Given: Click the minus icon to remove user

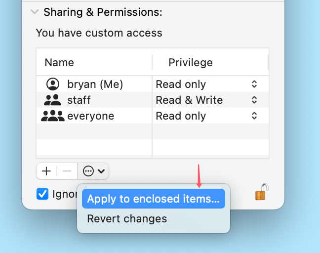Looking at the screenshot, I should [67, 171].
